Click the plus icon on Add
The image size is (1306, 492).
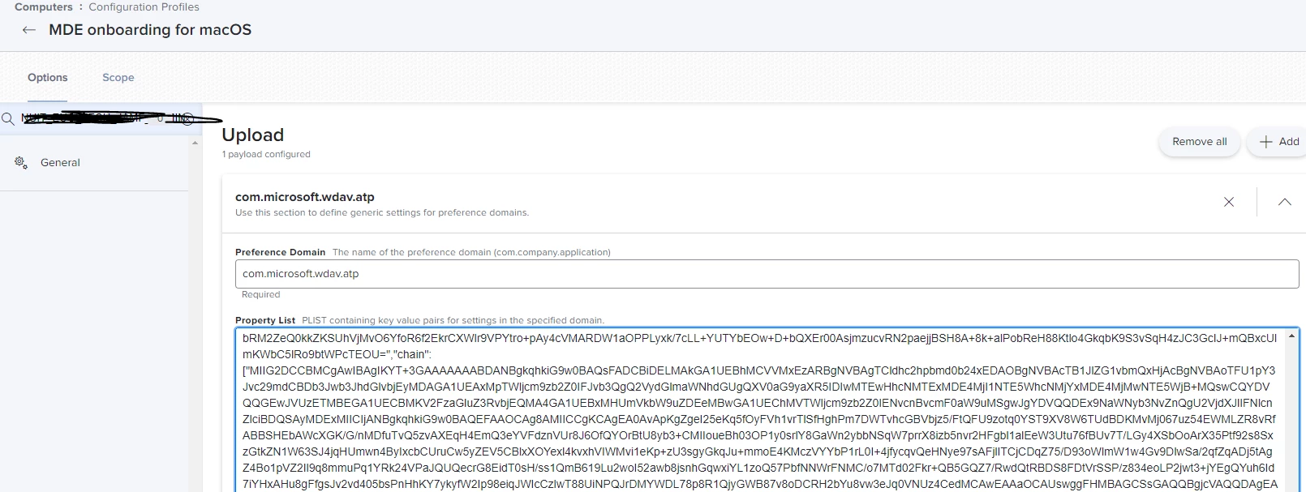coord(1265,141)
